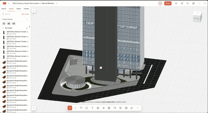The height and width of the screenshot is (113, 208).
Task: Open the three-dot more options menu
Action: 205,3
